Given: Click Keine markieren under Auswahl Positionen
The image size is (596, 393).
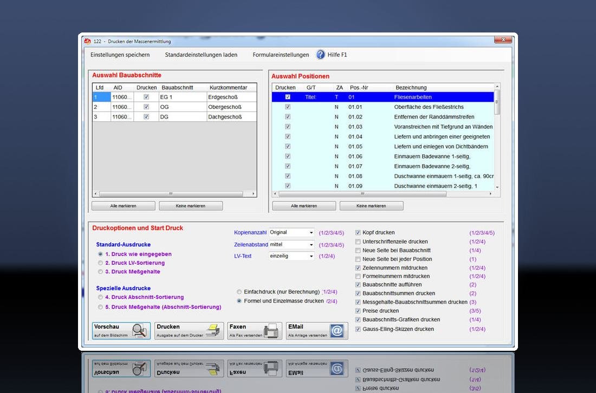Looking at the screenshot, I should point(371,206).
